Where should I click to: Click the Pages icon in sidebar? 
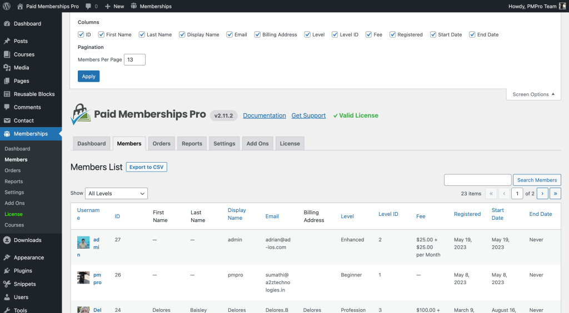(x=7, y=81)
